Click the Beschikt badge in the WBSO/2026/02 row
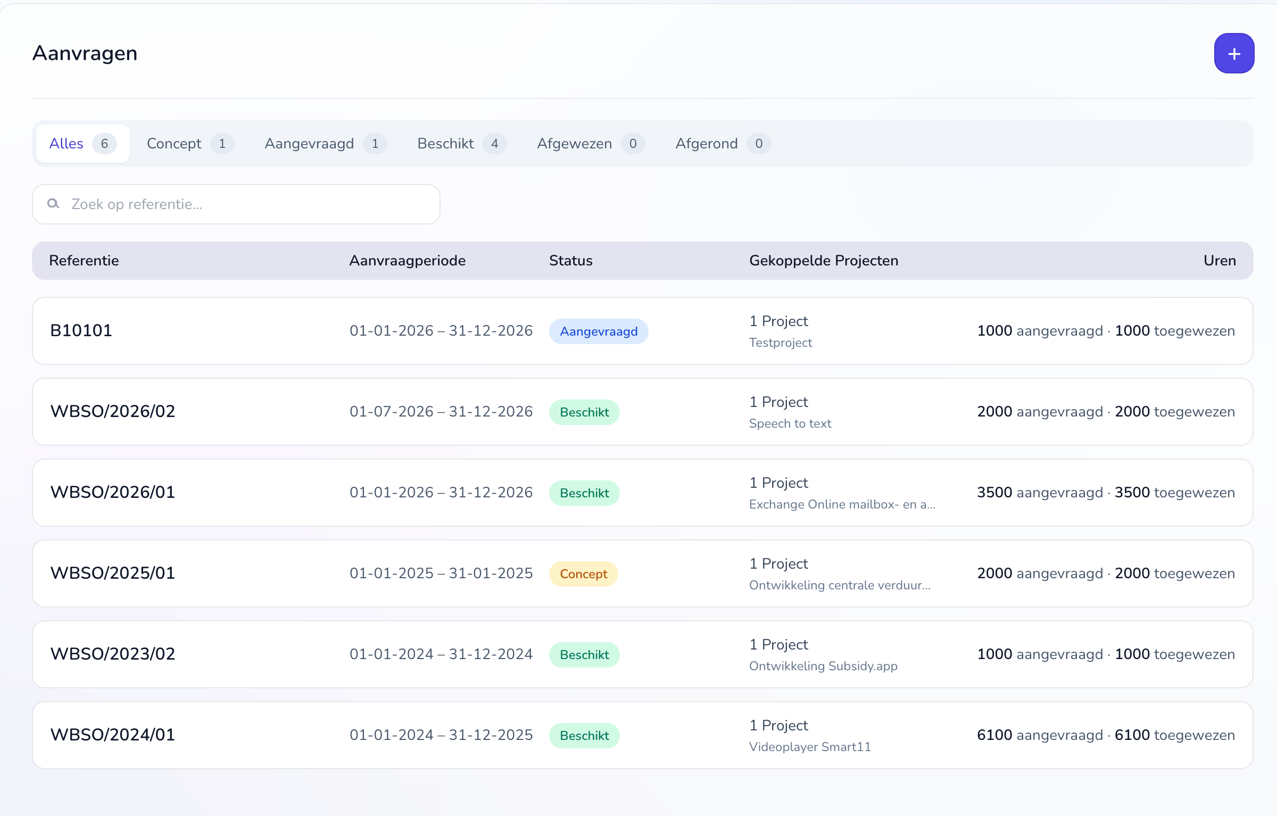 [x=584, y=412]
